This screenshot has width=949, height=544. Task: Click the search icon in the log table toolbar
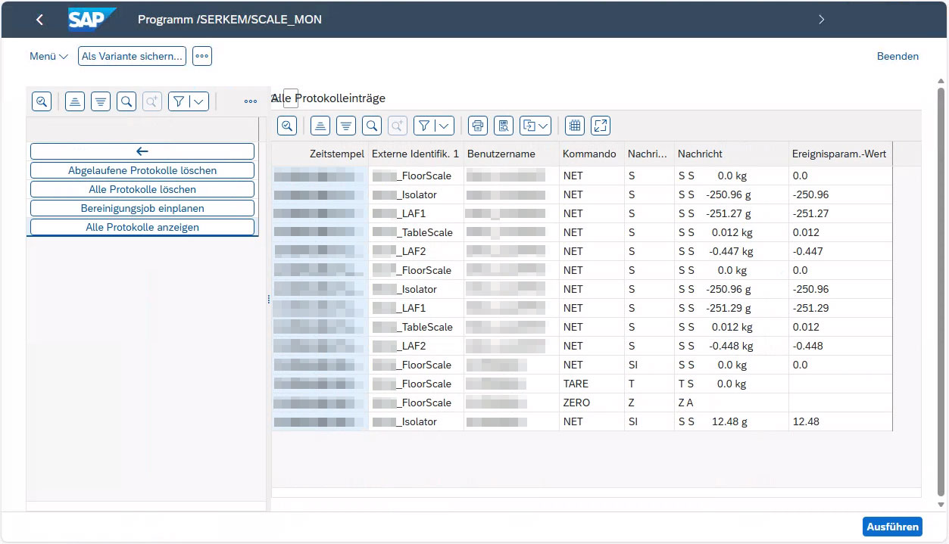coord(372,126)
